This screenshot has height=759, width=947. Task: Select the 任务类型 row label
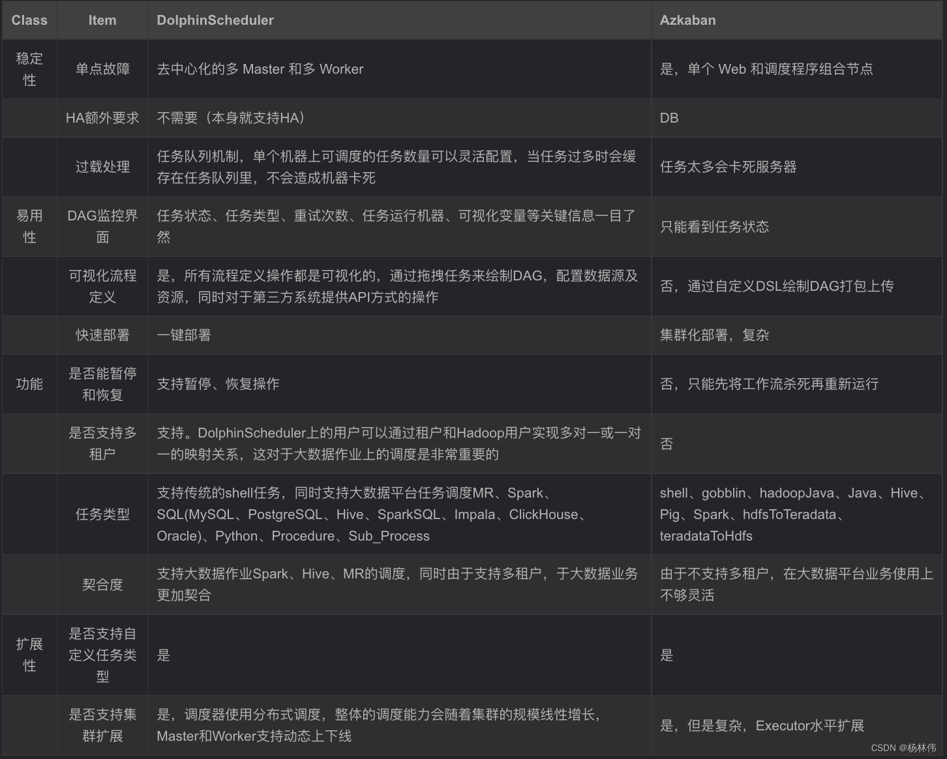pos(102,514)
